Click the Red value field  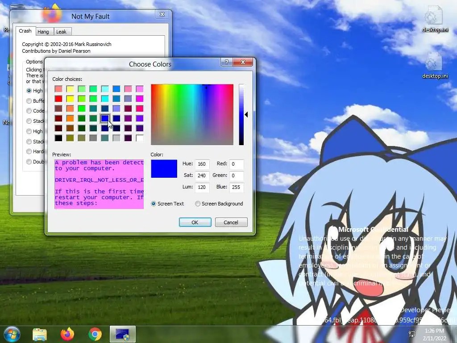click(237, 164)
